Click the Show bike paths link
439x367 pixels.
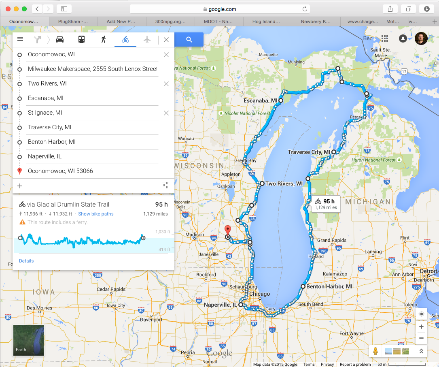click(x=96, y=214)
